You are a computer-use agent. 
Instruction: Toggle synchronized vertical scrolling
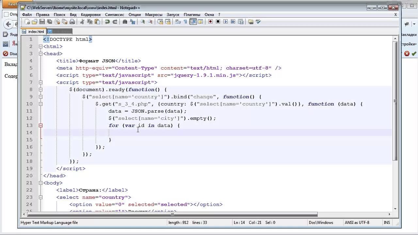pos(160,22)
